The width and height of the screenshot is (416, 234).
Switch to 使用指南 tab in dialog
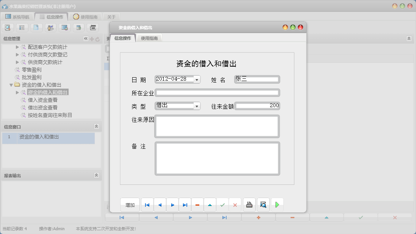149,38
